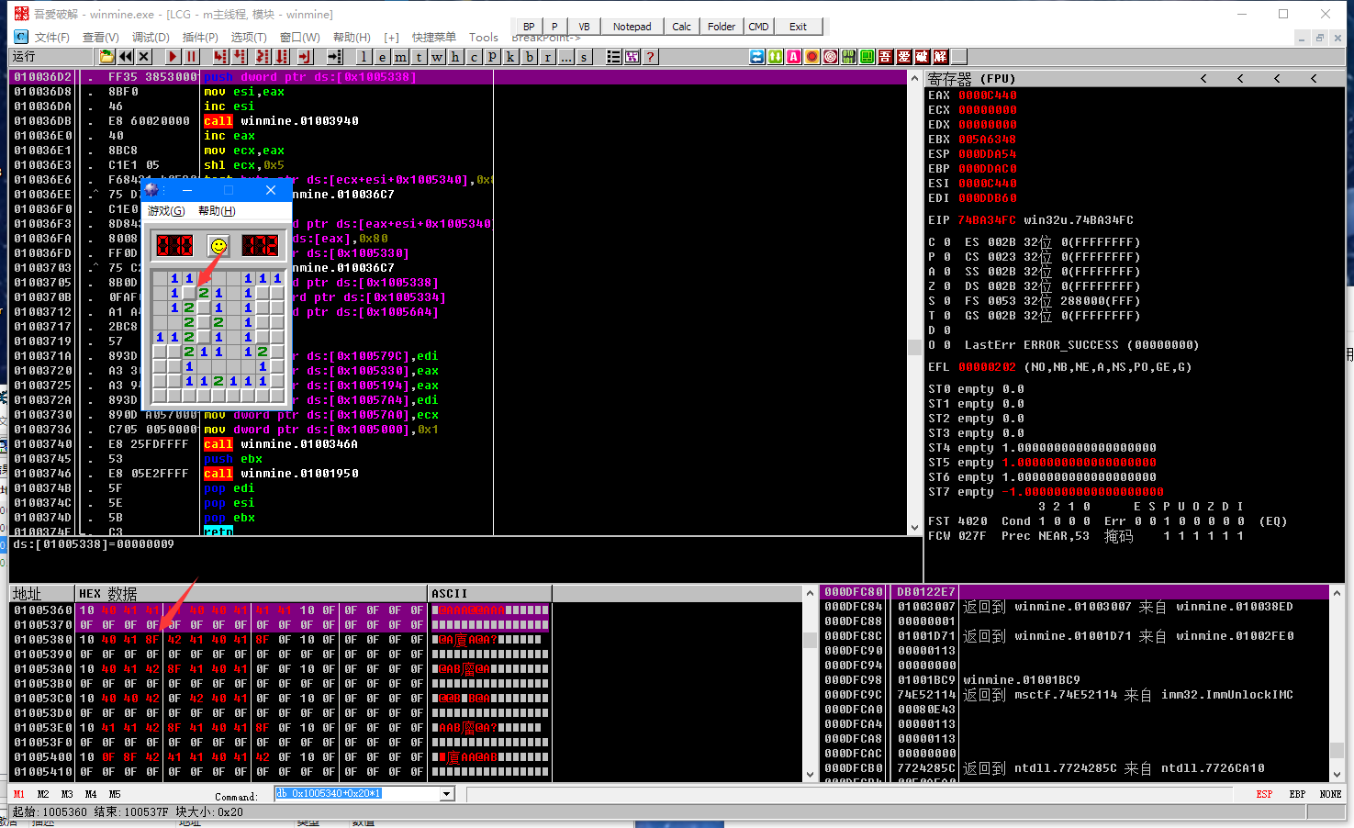The image size is (1354, 828).
Task: Open the Memory map 'm' button
Action: (400, 56)
